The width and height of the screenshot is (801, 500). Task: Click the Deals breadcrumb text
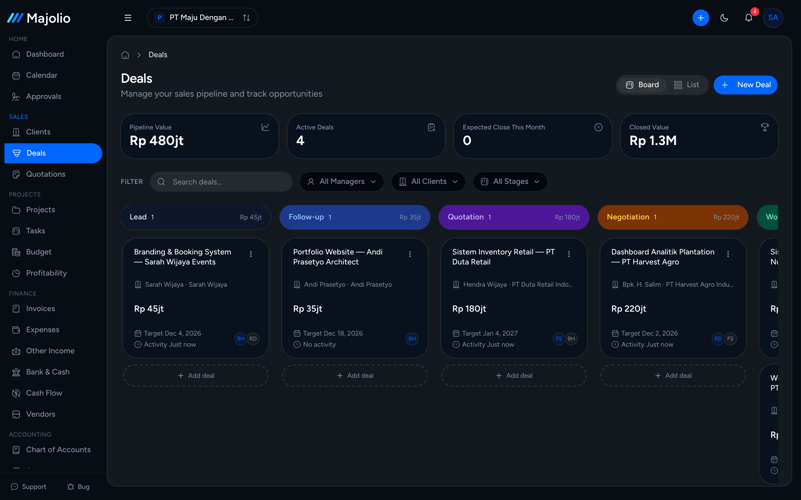[x=158, y=55]
